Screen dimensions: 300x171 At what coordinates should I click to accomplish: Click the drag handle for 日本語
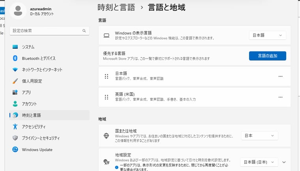107,76
